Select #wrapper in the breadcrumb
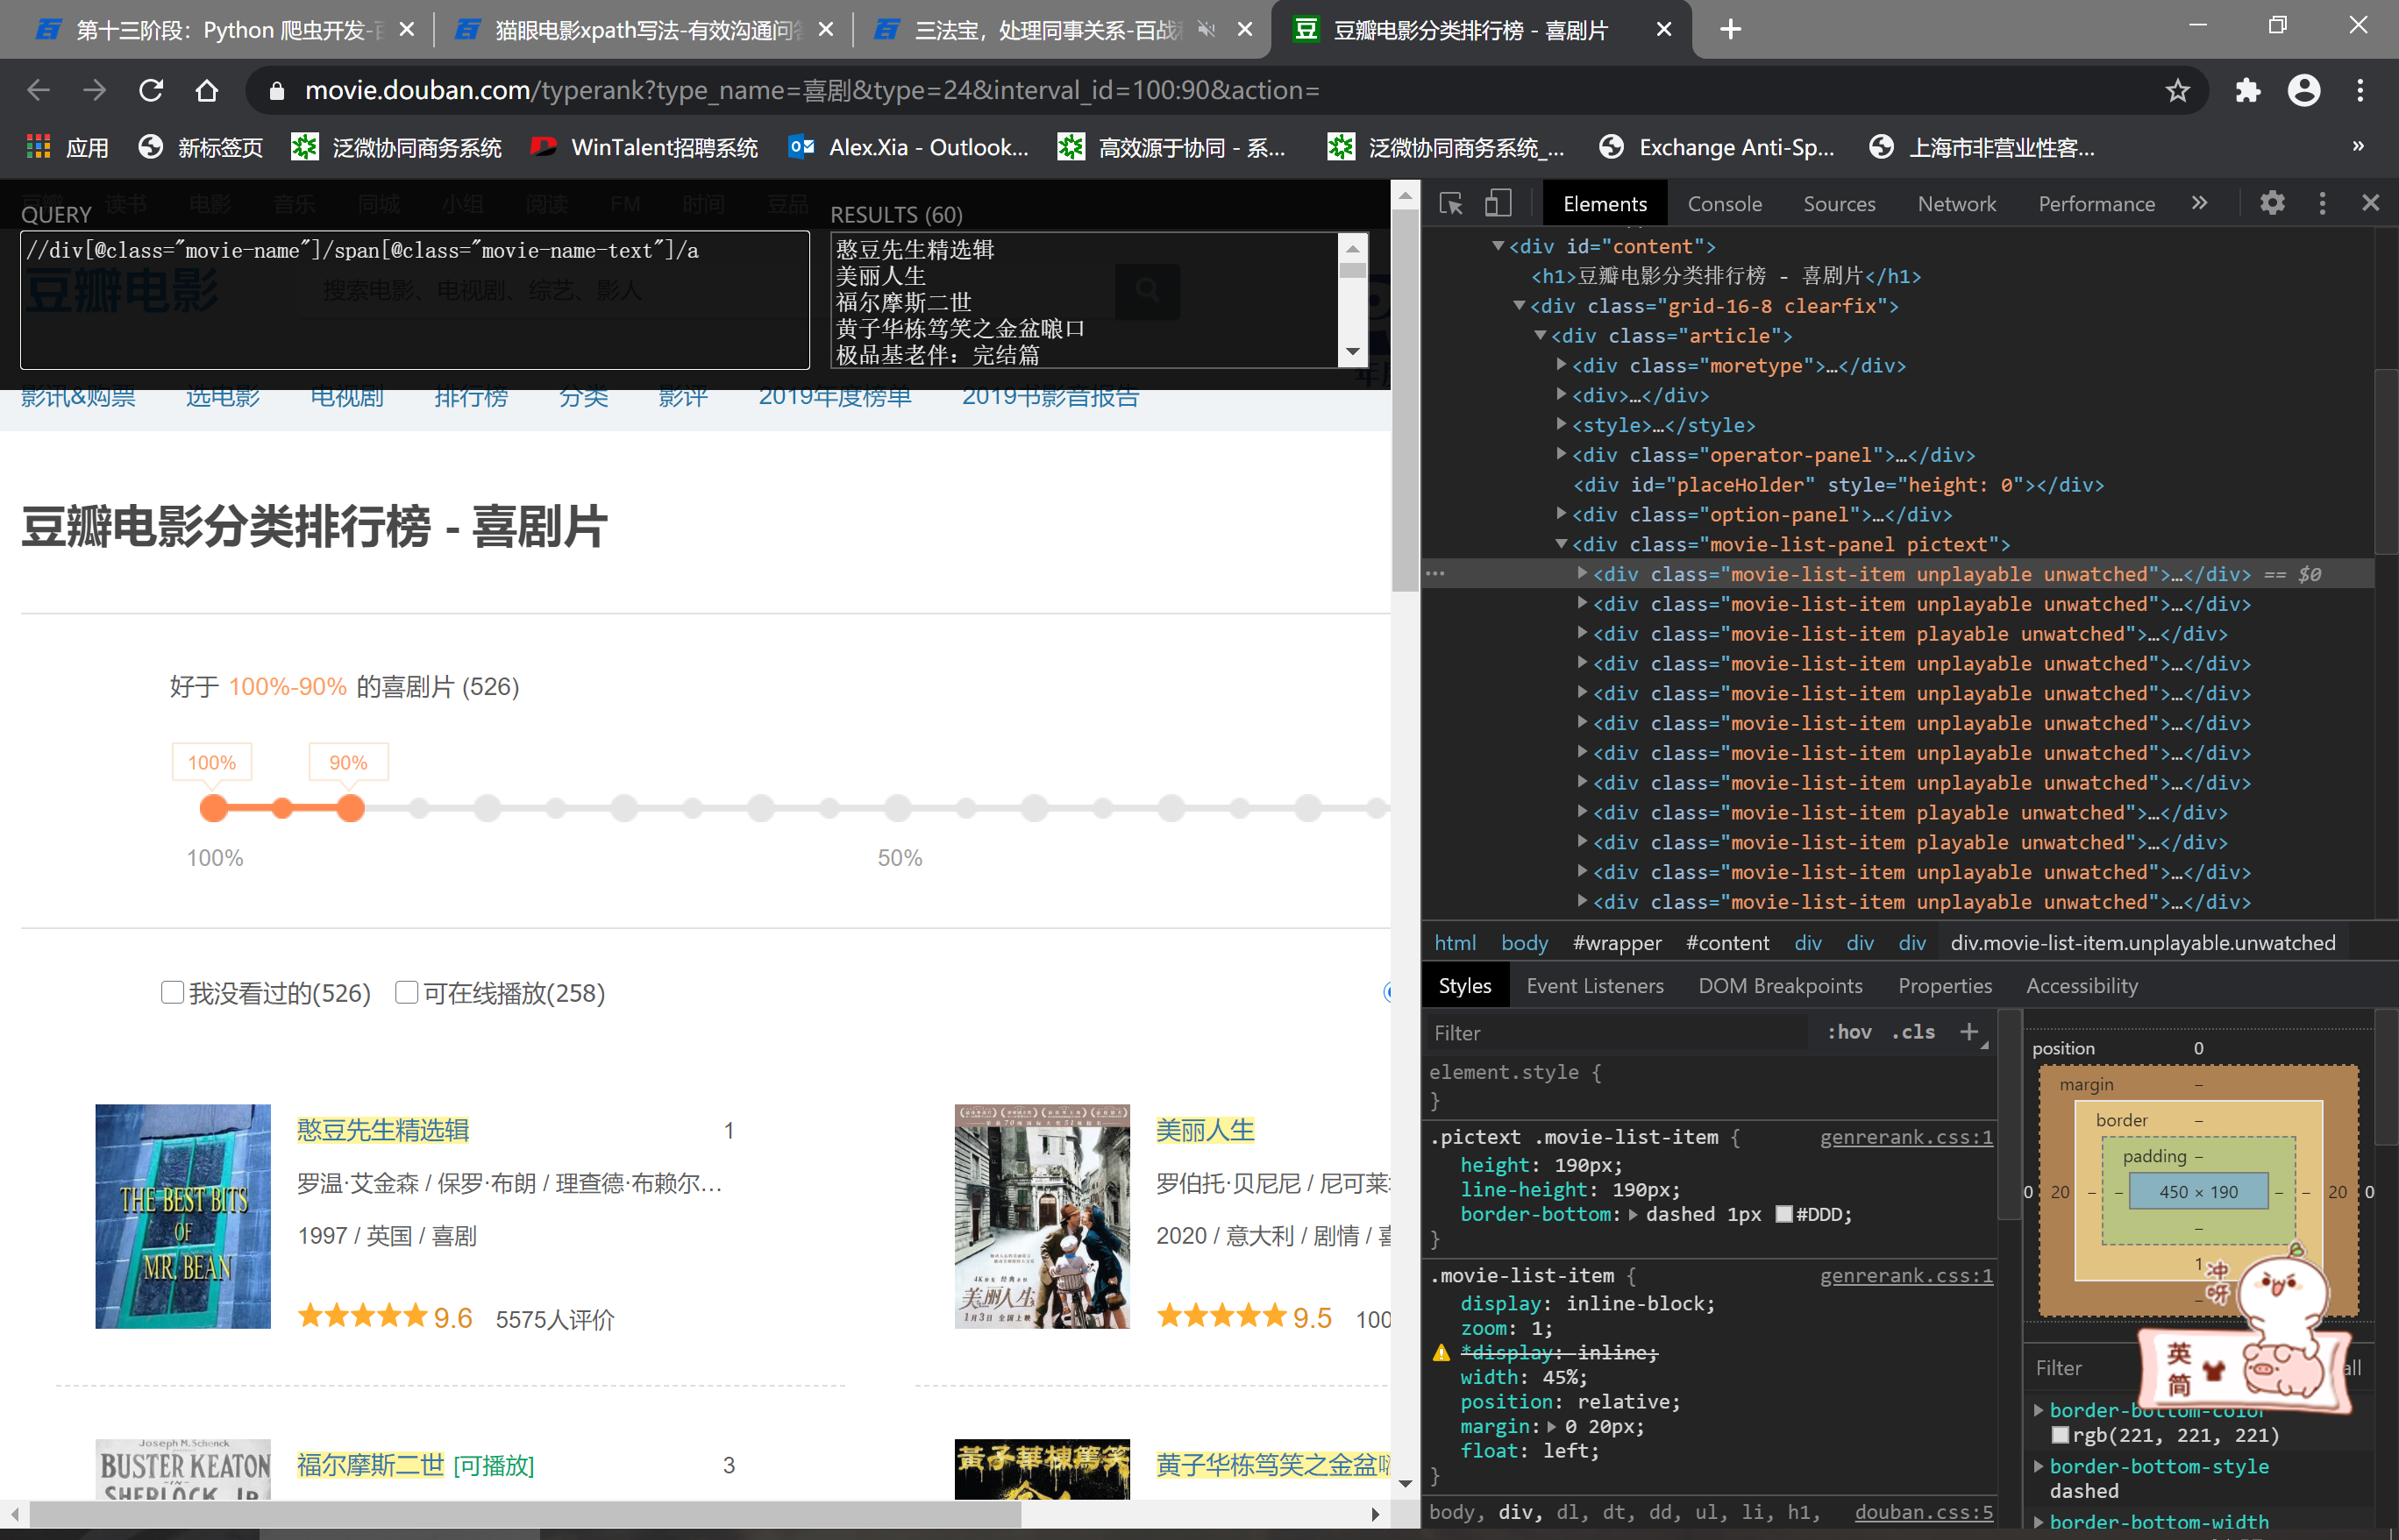Screen dimensions: 2399x1540 tap(1617, 943)
